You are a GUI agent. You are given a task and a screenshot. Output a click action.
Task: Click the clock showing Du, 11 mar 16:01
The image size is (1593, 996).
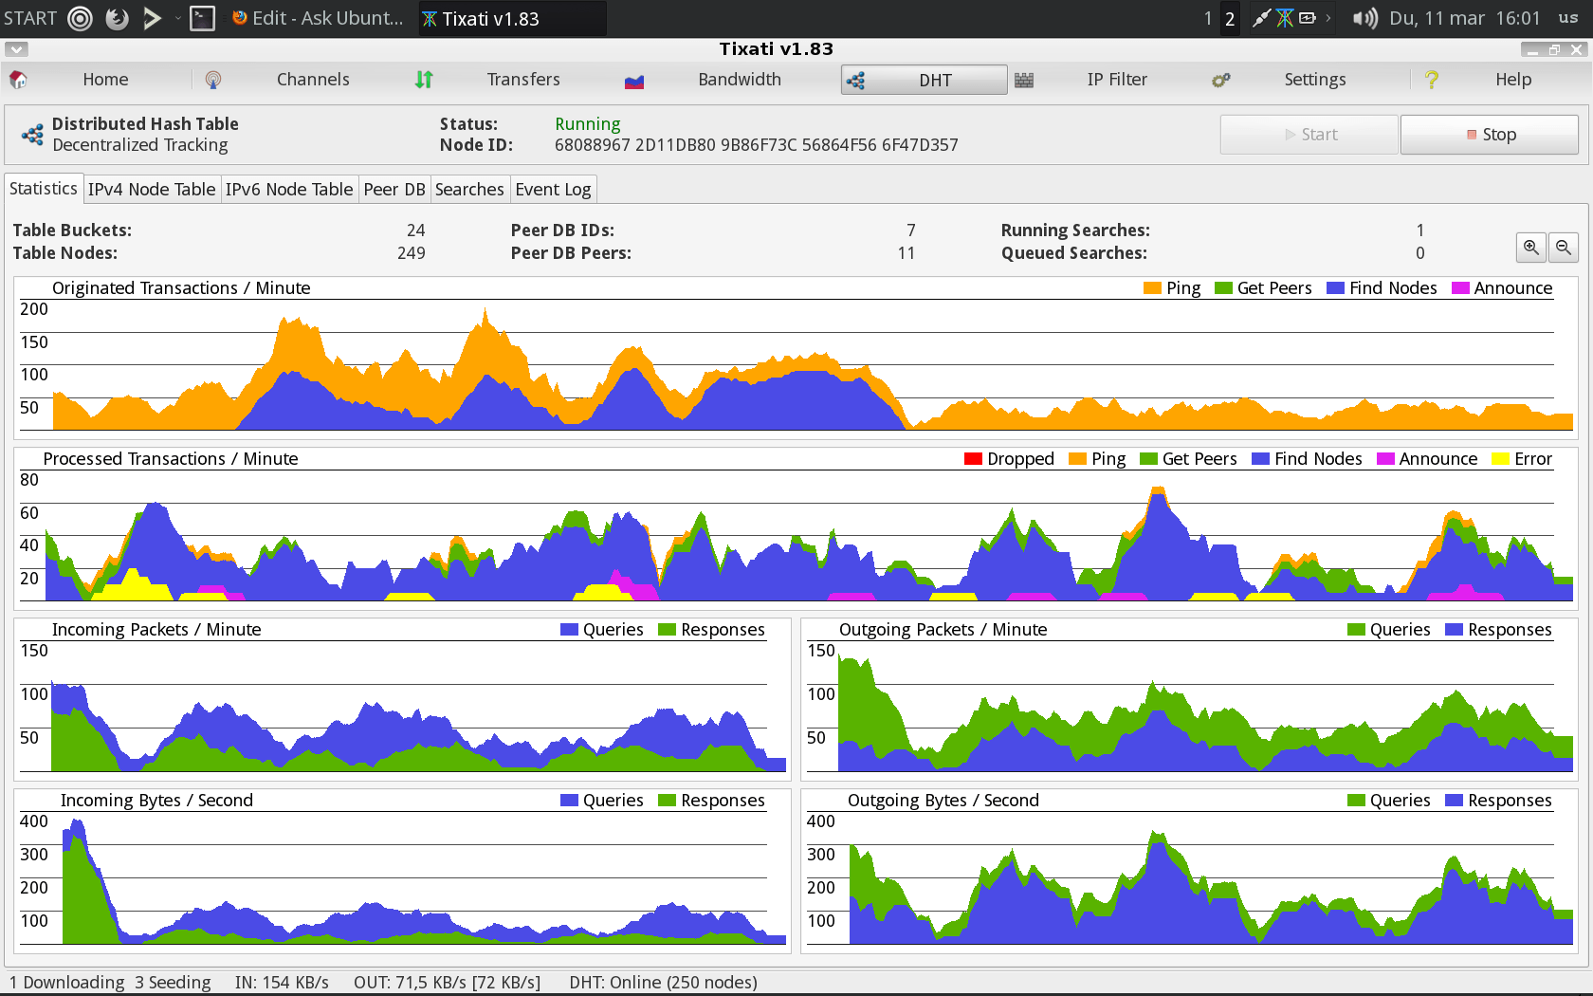(x=1464, y=18)
